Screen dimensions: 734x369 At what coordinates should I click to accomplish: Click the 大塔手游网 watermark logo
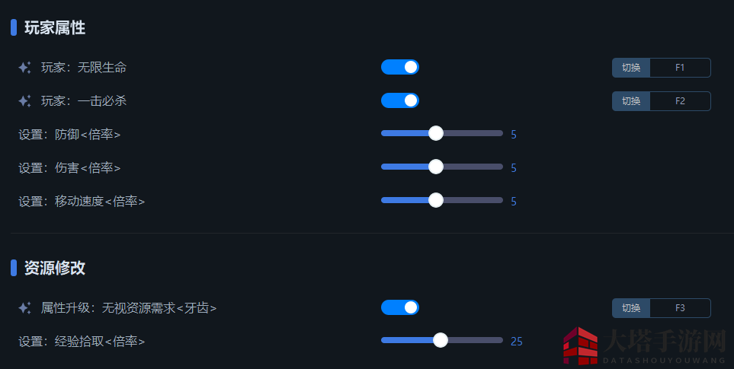(644, 345)
